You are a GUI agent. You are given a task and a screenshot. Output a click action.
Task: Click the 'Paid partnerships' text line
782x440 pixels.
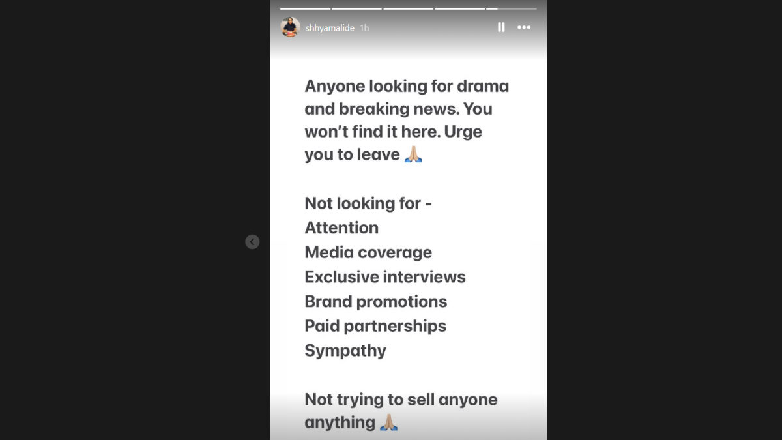[x=375, y=326]
